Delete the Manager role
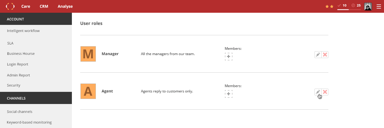This screenshot has height=128, width=384. (x=325, y=55)
